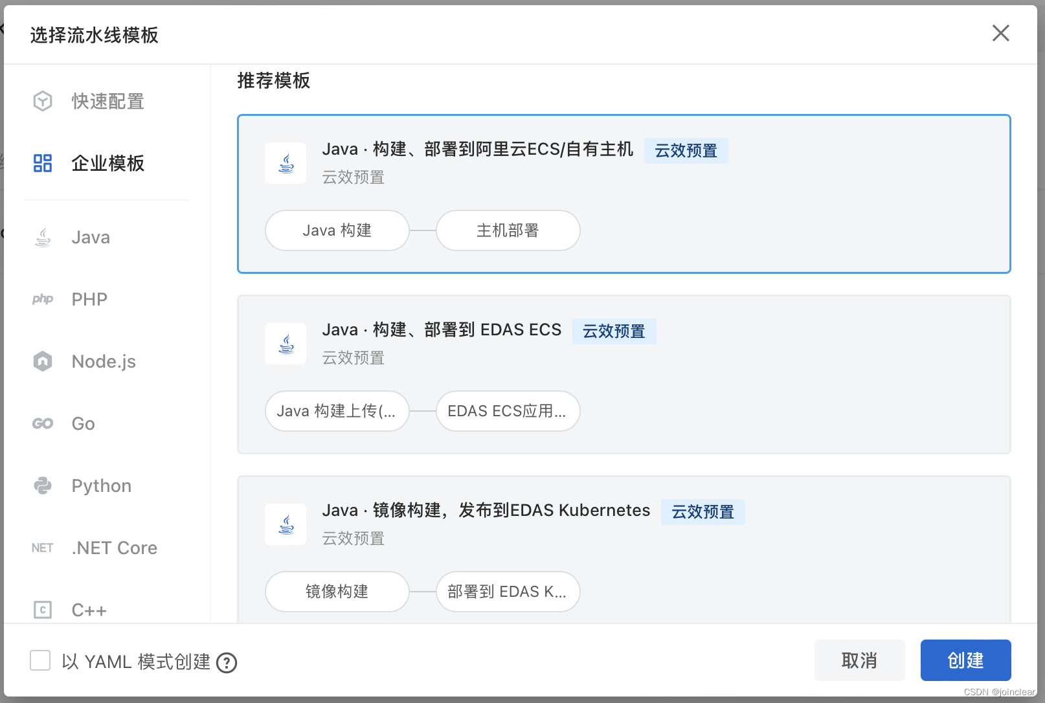
Task: Click the Java 构建 stage pill
Action: (x=337, y=230)
